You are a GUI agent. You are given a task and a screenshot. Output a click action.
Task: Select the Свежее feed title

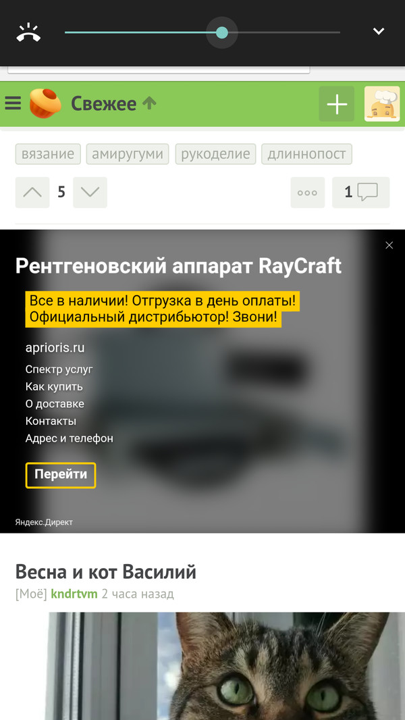[103, 103]
